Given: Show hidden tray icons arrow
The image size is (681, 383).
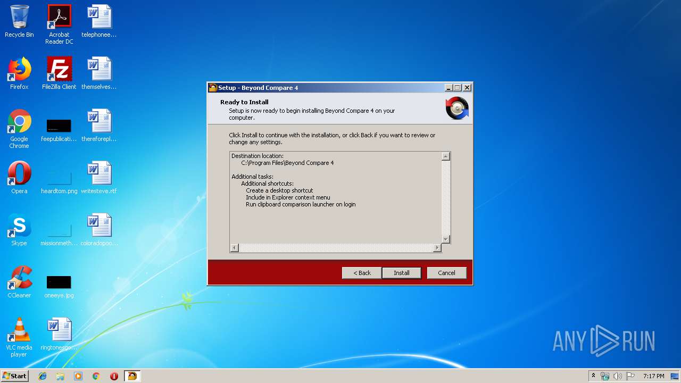Looking at the screenshot, I should pyautogui.click(x=593, y=376).
